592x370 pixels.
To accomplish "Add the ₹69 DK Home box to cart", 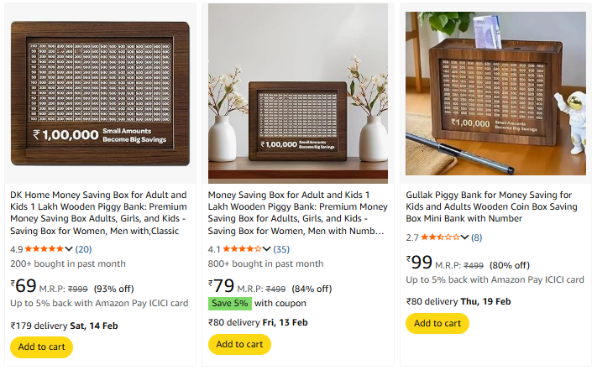I will [41, 347].
